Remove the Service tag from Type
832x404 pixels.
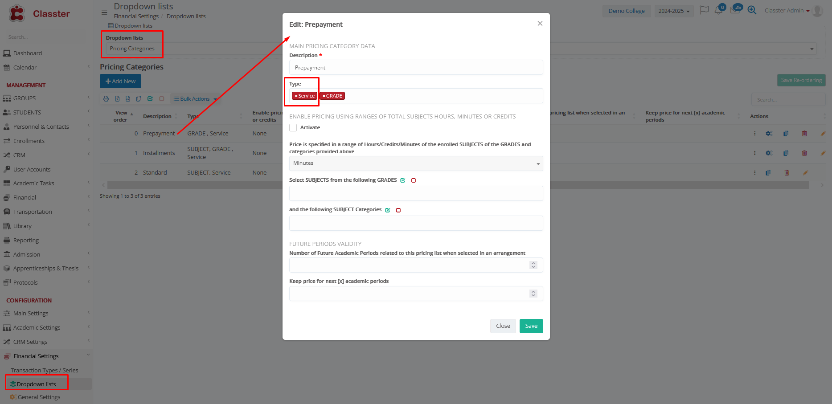tap(296, 96)
